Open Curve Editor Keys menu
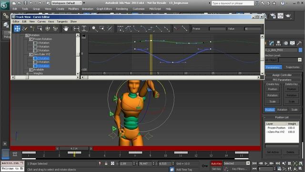305x172 pixels. [x=51, y=21]
